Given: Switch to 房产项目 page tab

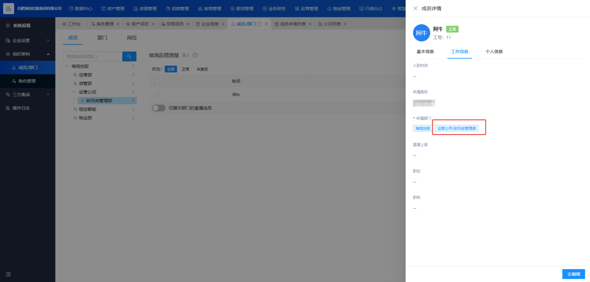Looking at the screenshot, I should [137, 24].
